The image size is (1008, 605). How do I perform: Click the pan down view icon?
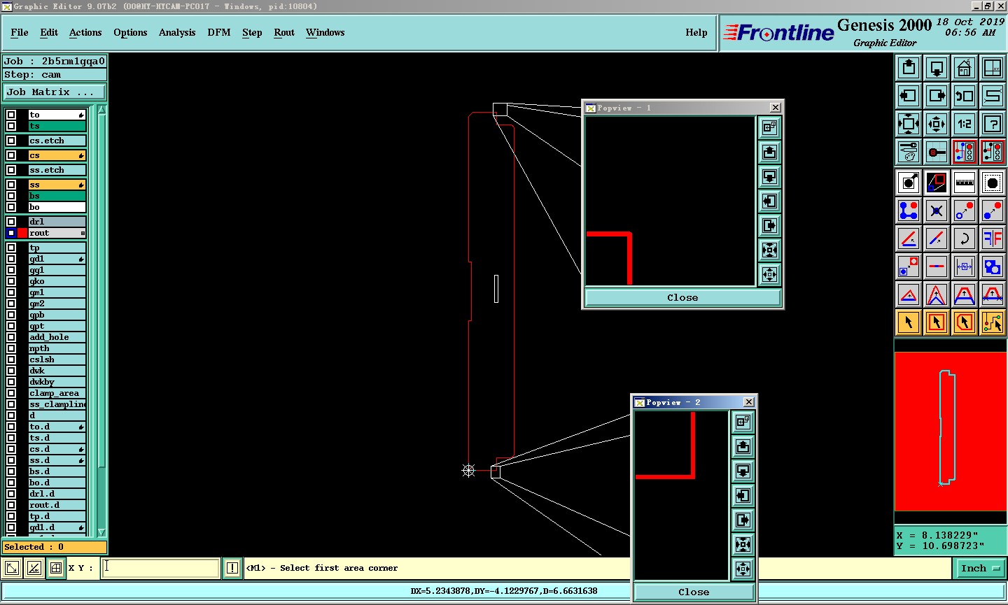click(937, 68)
